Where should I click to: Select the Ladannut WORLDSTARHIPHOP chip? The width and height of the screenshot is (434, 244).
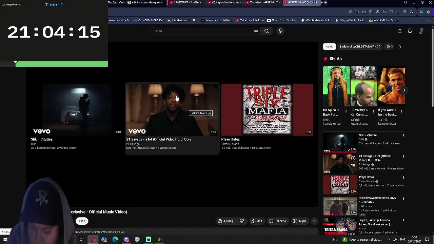point(360,46)
